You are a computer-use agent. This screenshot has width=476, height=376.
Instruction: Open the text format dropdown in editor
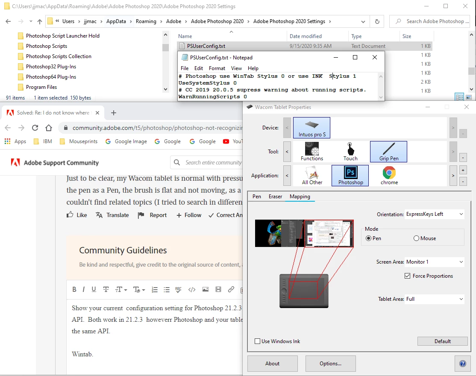139,290
